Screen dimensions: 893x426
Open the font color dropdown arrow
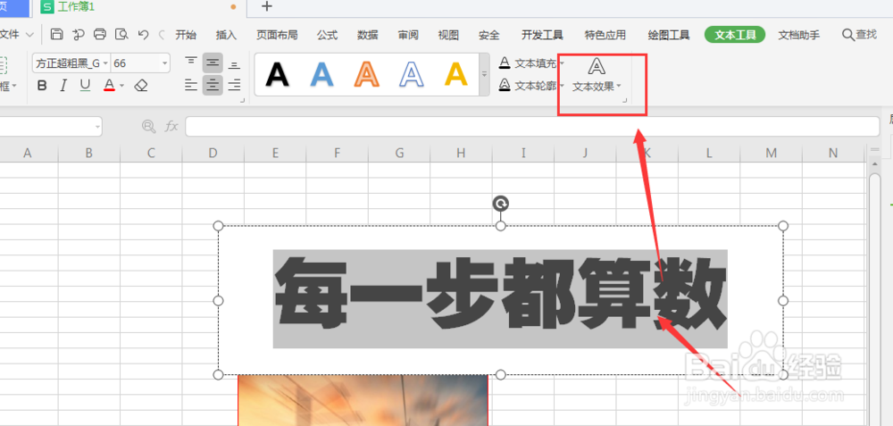point(121,86)
